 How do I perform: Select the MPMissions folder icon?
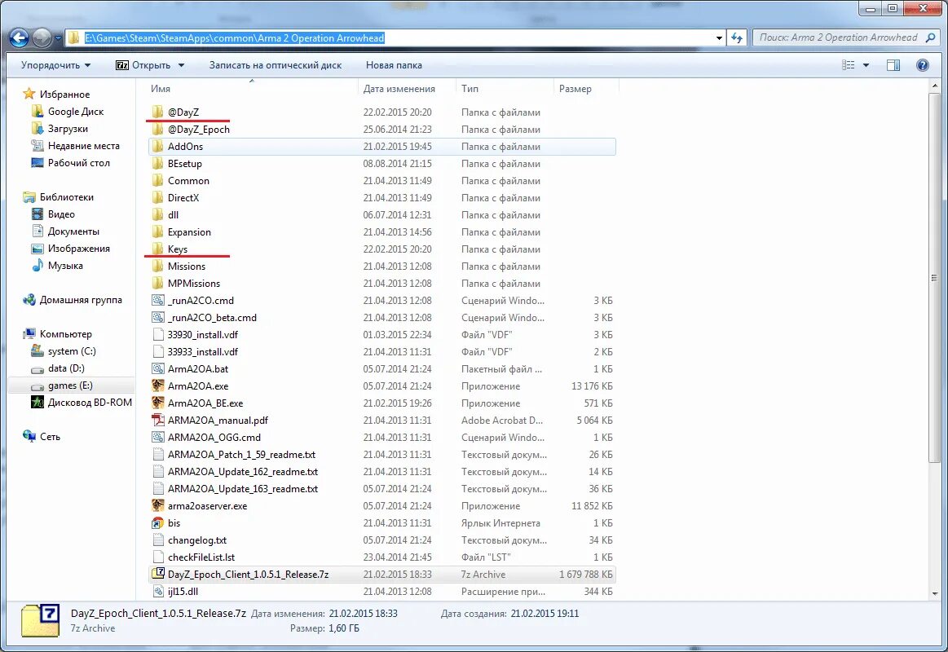click(x=158, y=284)
